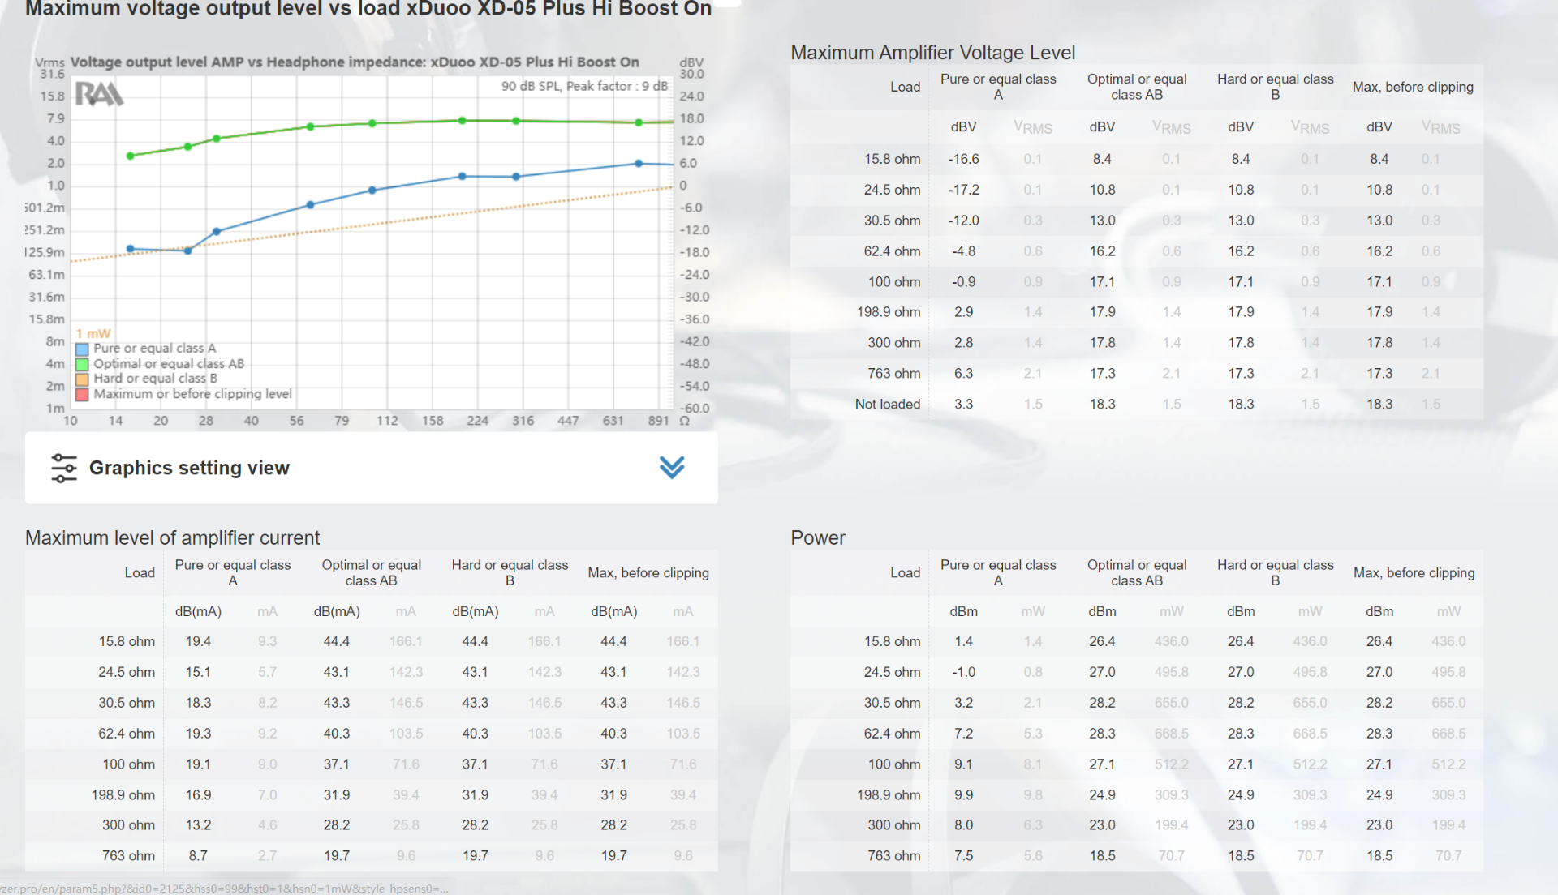Click the 19.4 dB(mA) value for 15.8 ohm

198,641
